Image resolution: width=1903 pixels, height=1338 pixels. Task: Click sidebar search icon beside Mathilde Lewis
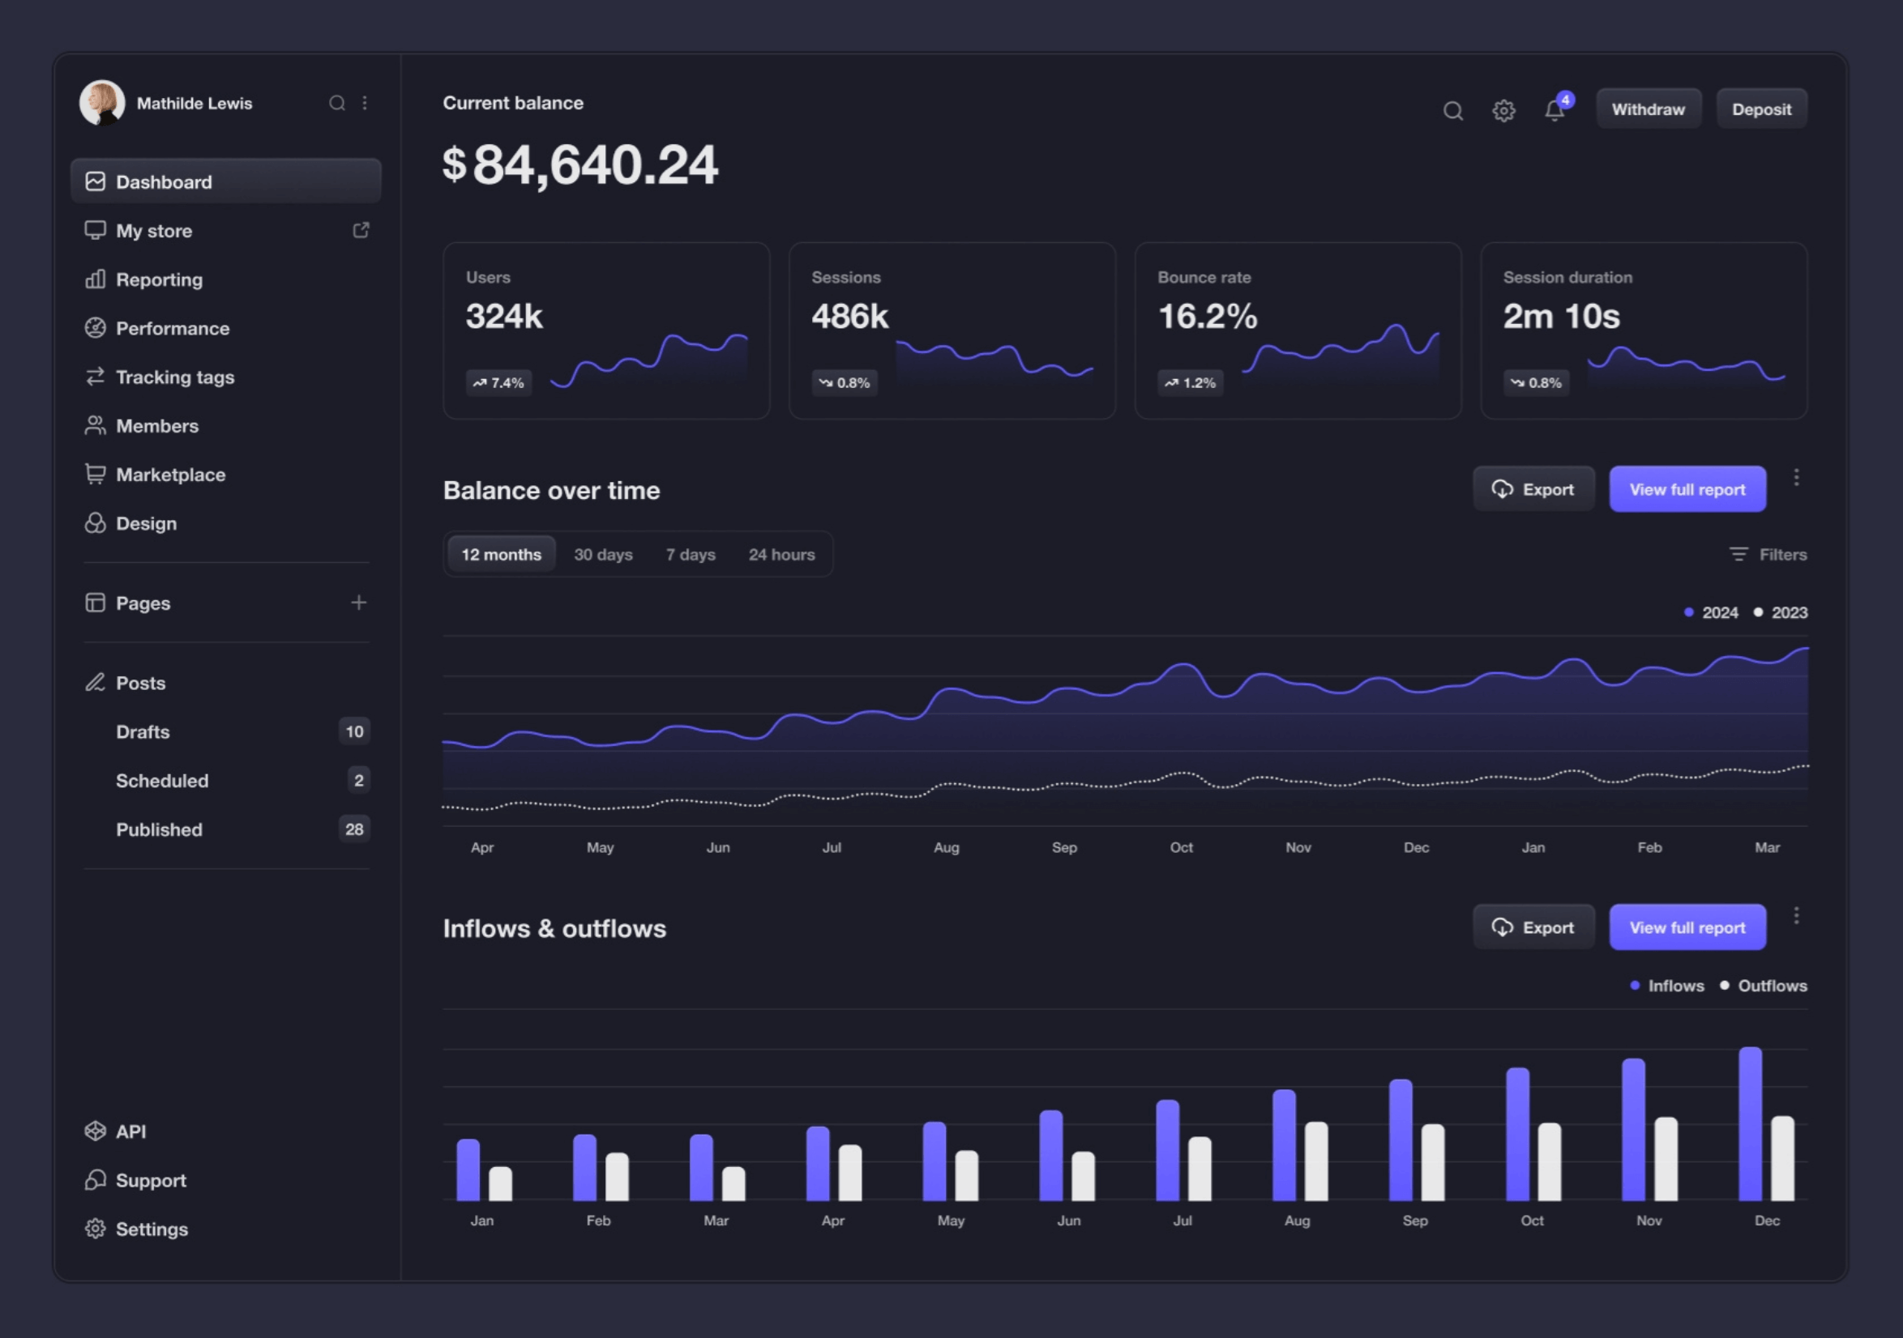pyautogui.click(x=336, y=103)
